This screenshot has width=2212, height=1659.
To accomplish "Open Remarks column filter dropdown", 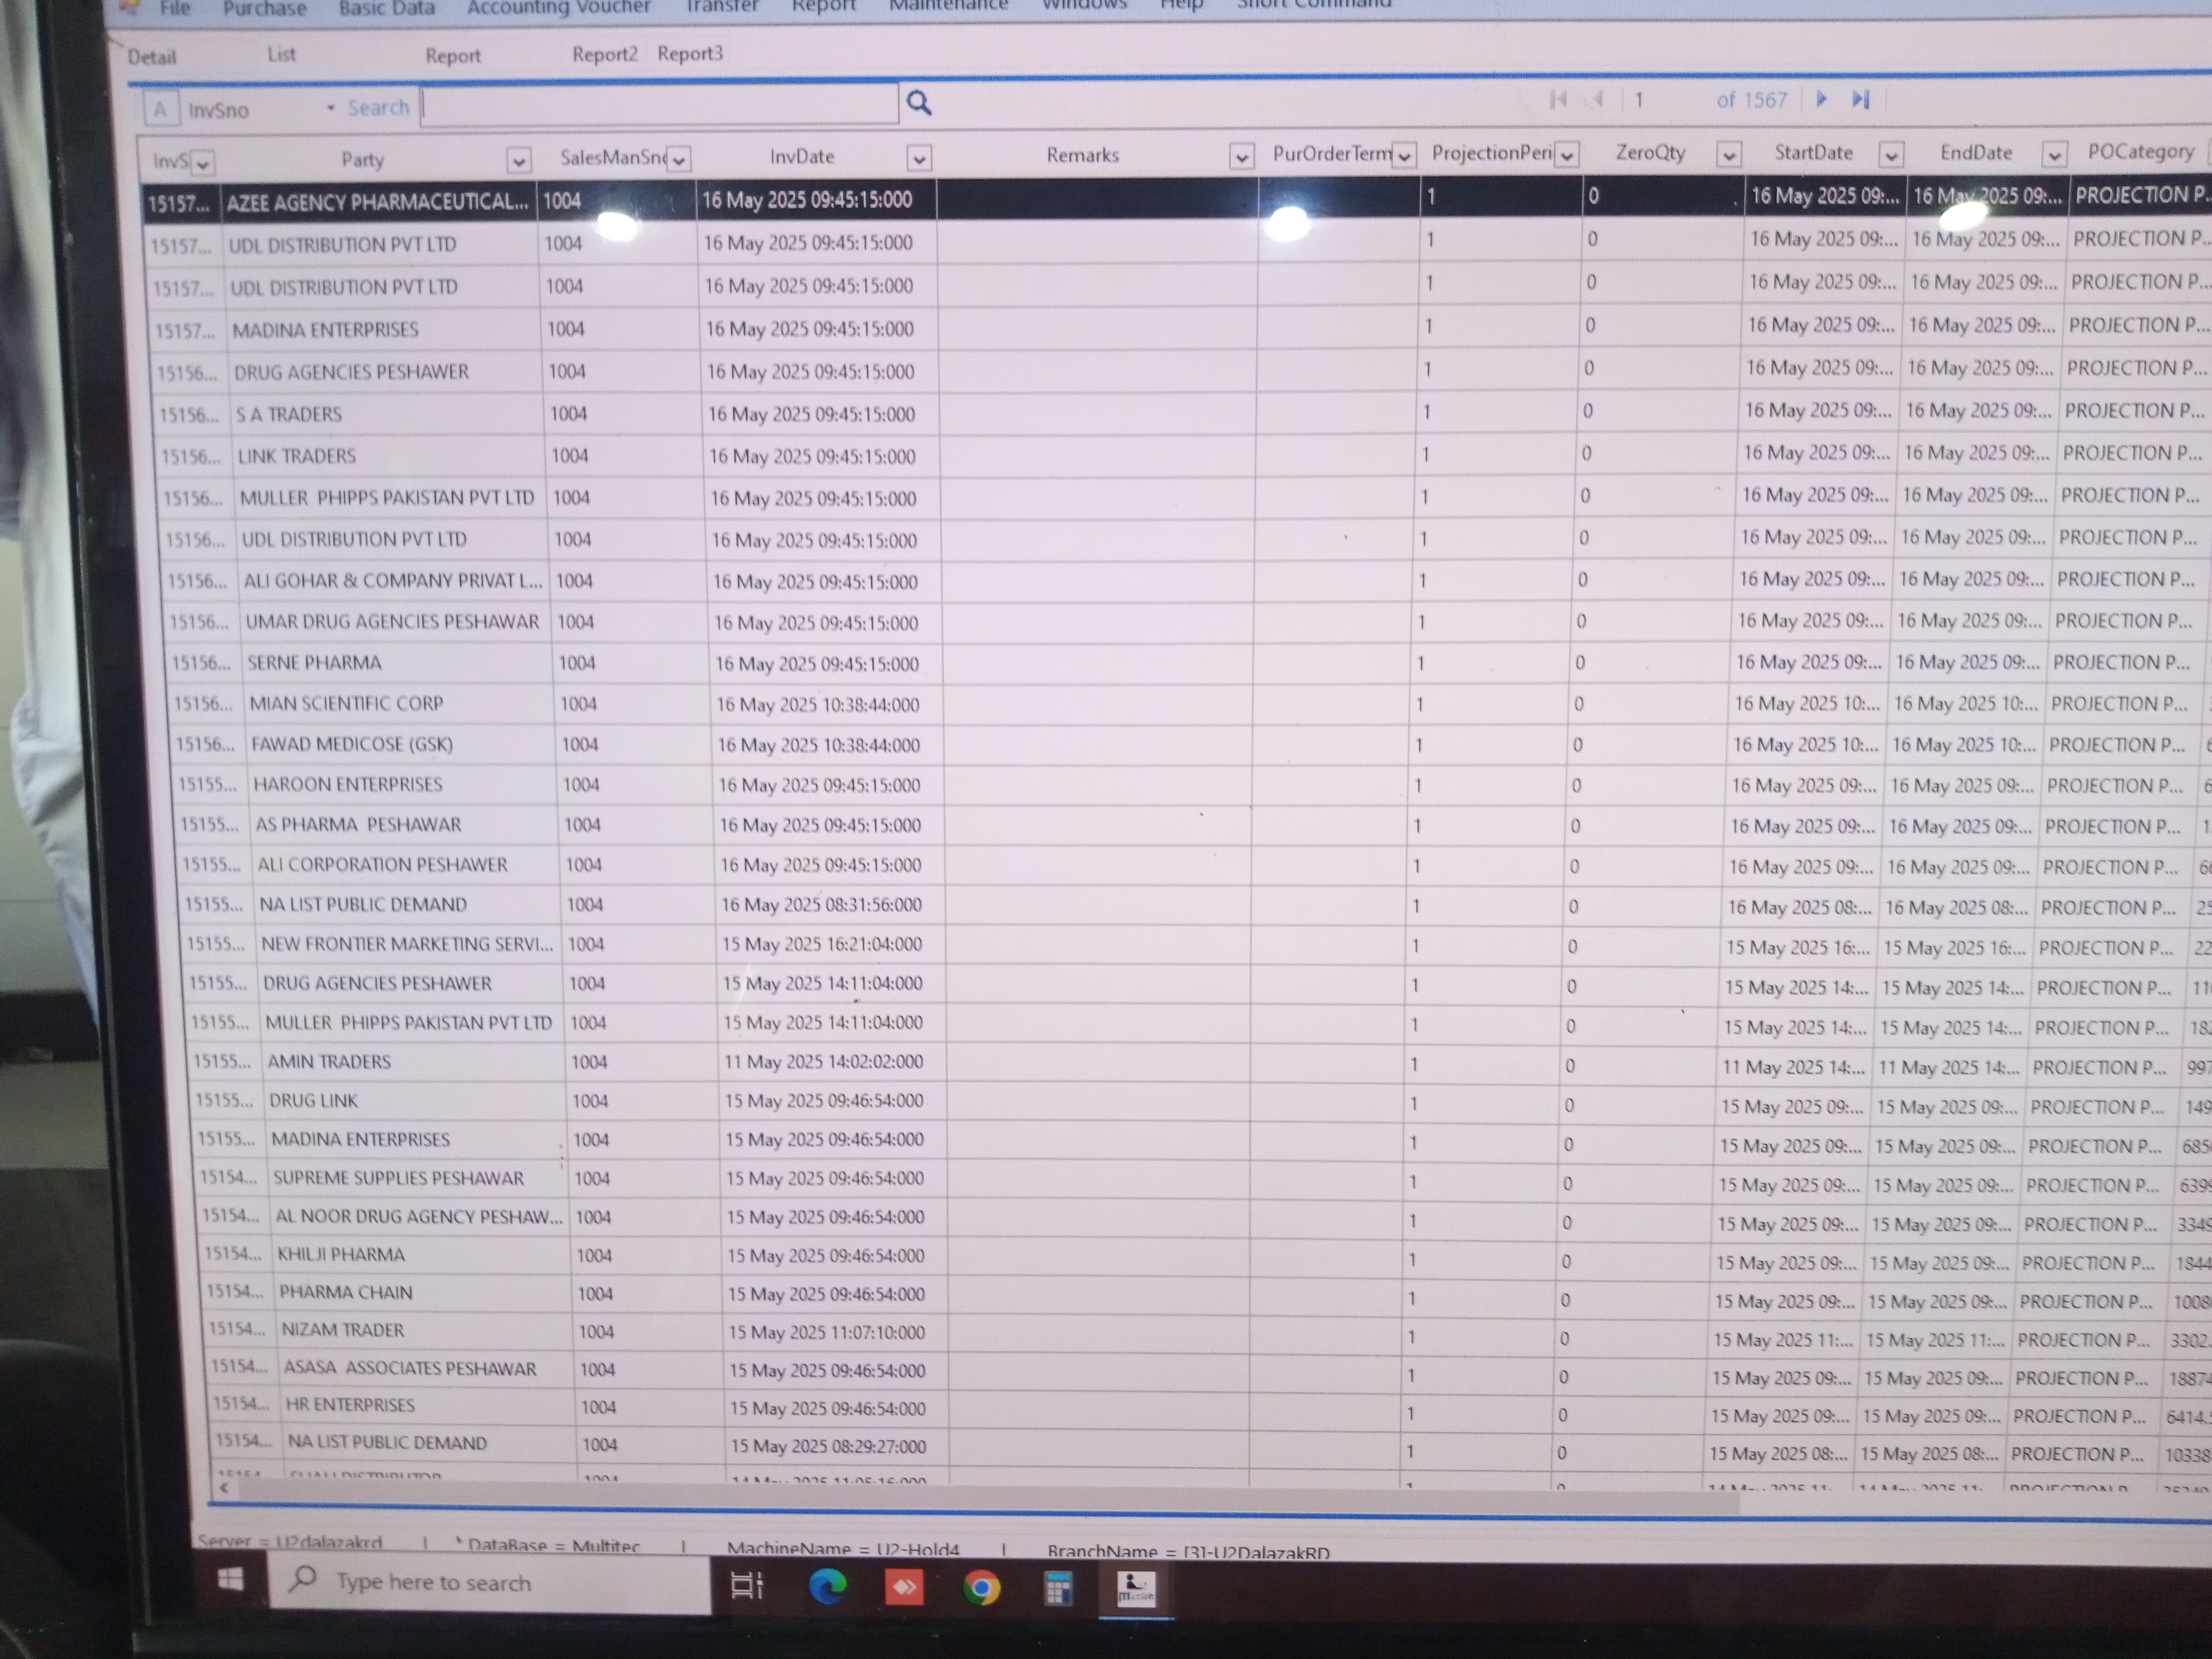I will pyautogui.click(x=1241, y=156).
